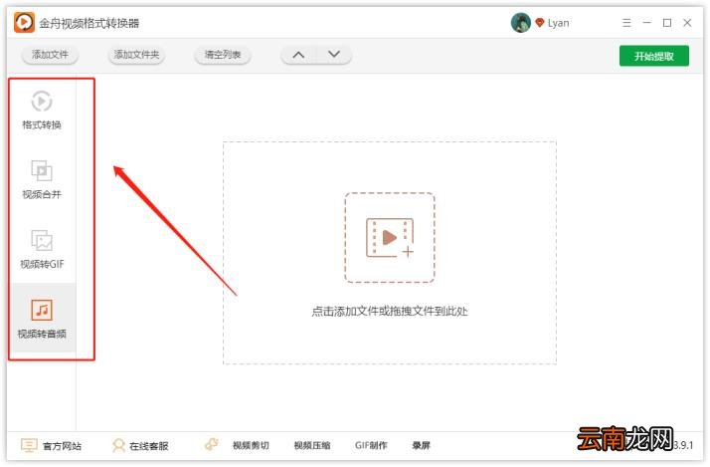
Task: Clear the list with 清空列表
Action: tap(223, 55)
